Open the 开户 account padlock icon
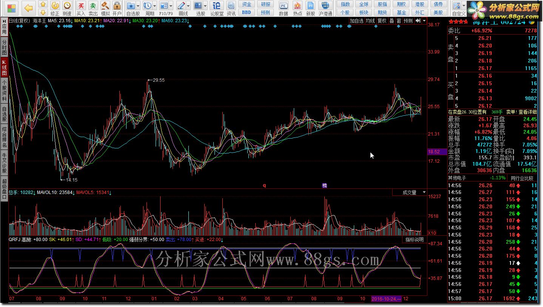Screen dimensions: 543x307 click(x=117, y=8)
